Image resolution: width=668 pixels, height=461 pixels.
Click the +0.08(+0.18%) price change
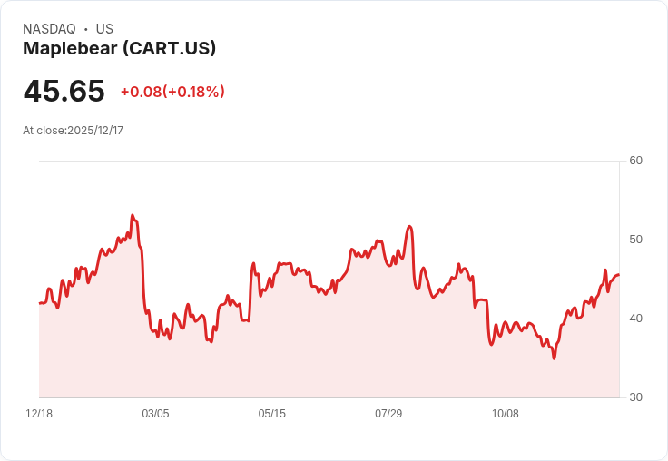172,92
